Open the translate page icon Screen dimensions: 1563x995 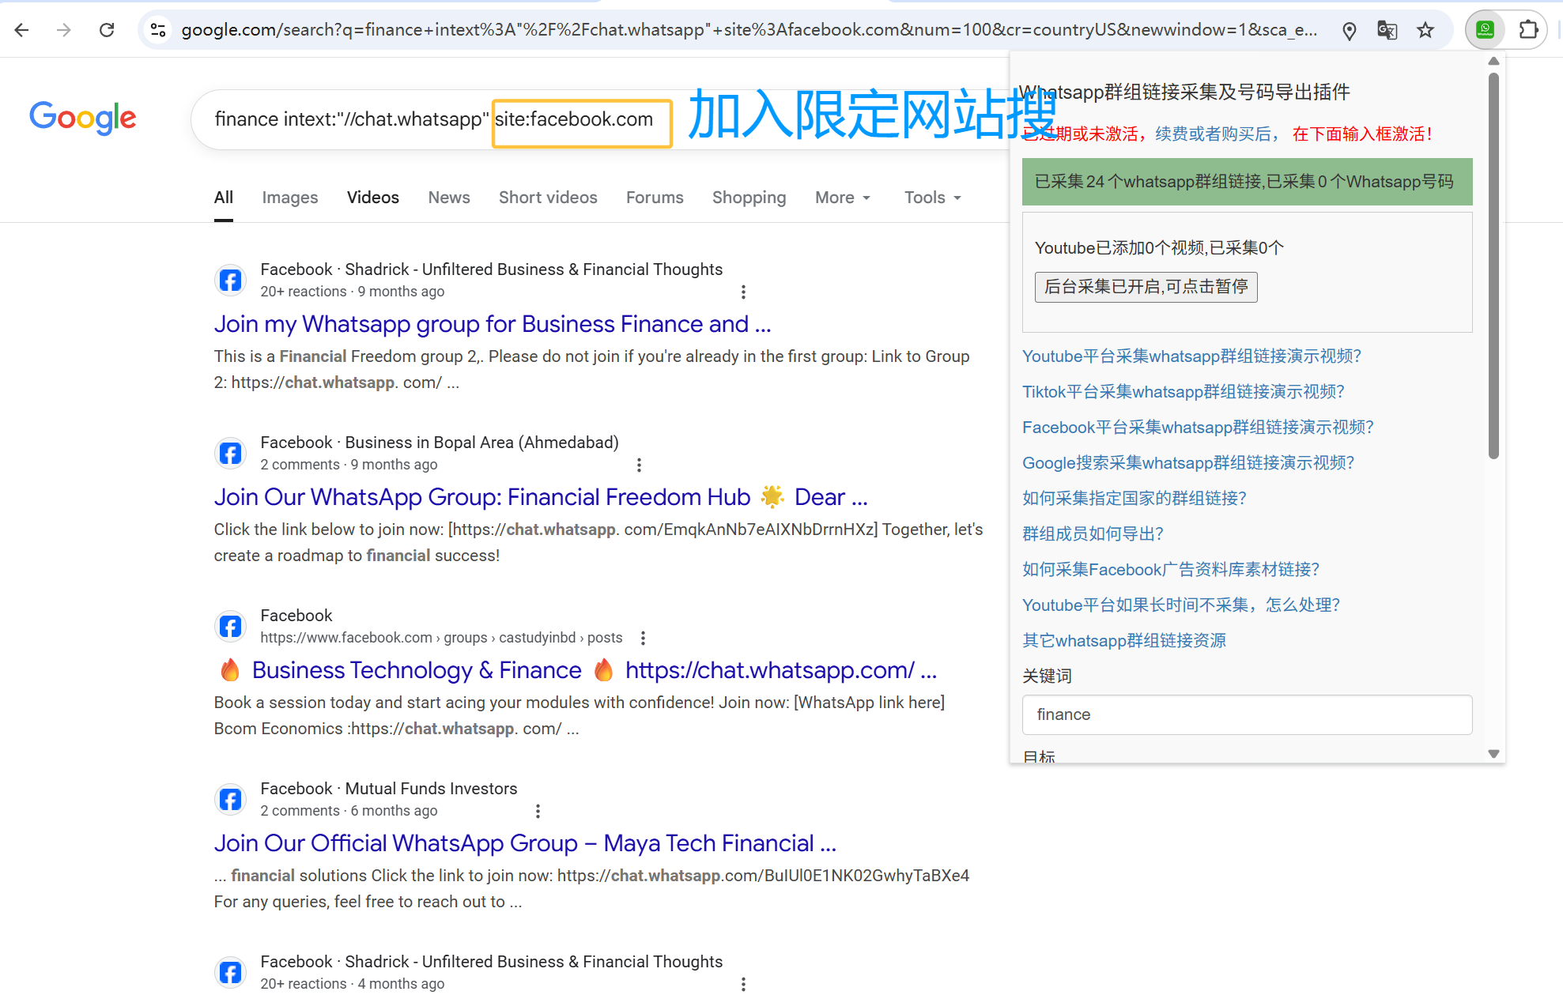(1387, 30)
